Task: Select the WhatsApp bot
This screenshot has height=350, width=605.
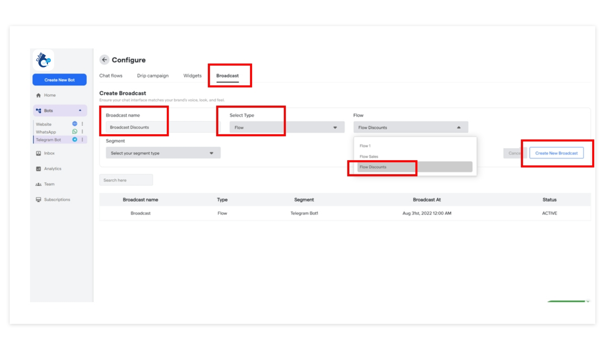Action: (46, 132)
